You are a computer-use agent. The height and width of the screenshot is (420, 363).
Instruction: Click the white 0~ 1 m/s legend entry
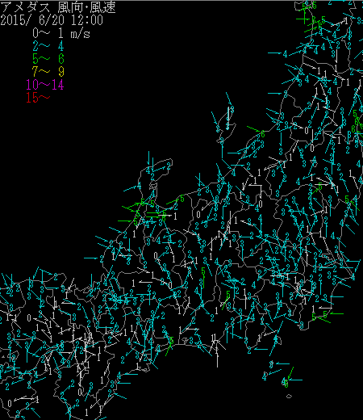tap(61, 33)
